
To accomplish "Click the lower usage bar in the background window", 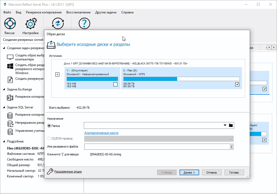I will 258,134.
